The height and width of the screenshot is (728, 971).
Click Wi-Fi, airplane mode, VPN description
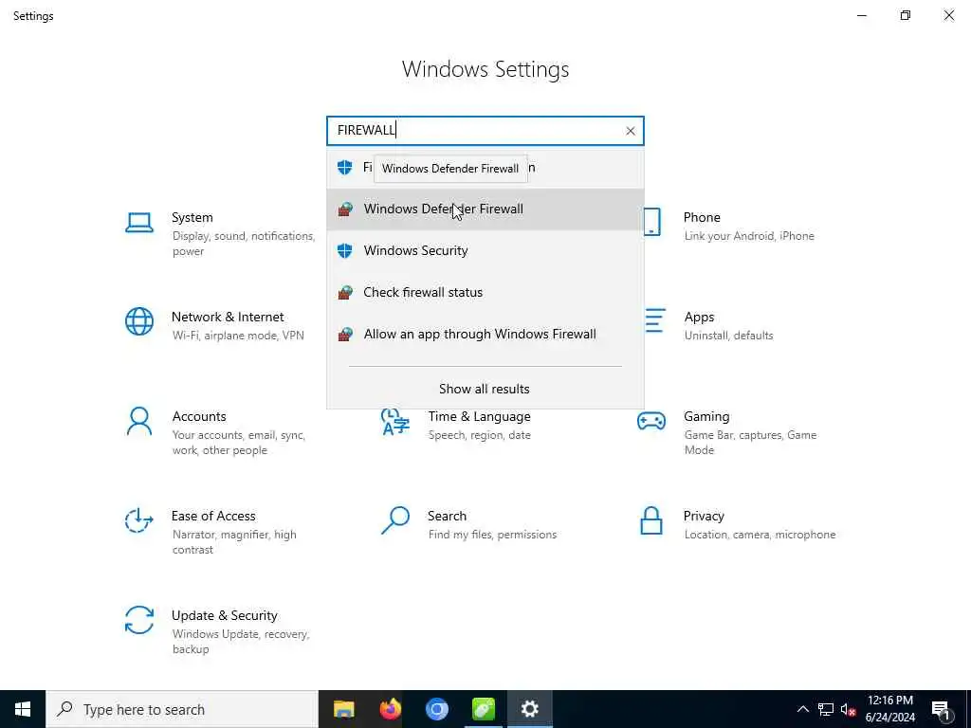click(238, 336)
